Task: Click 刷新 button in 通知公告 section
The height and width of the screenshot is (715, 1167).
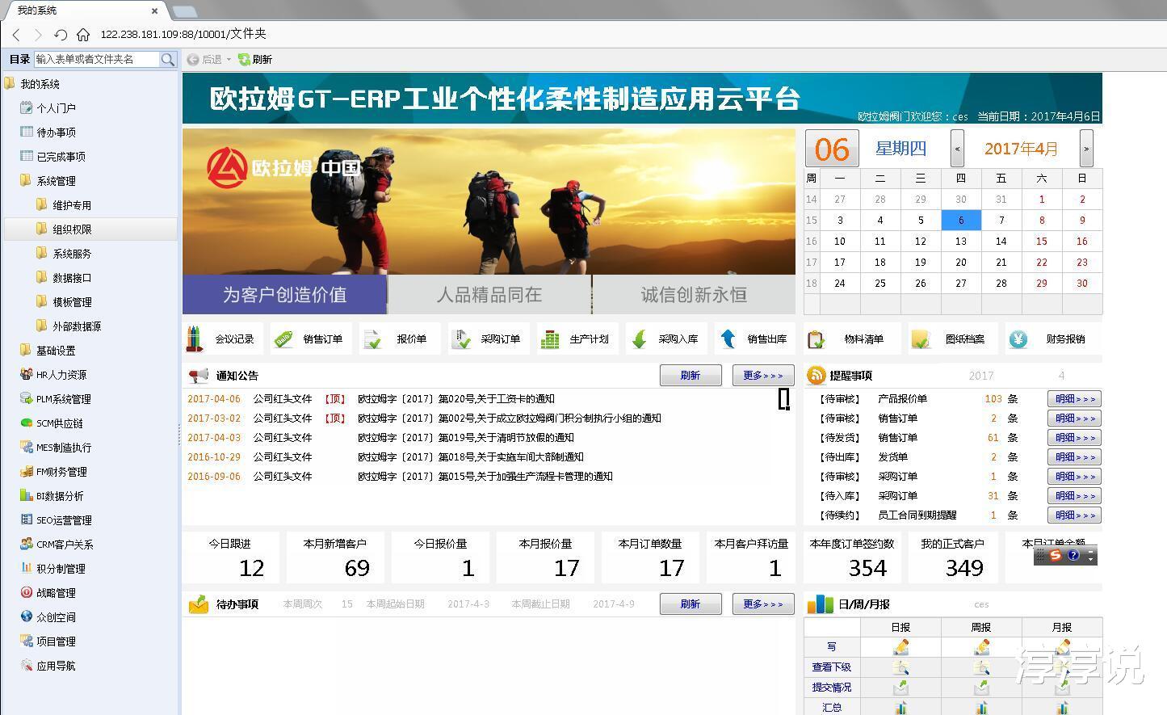Action: point(691,376)
